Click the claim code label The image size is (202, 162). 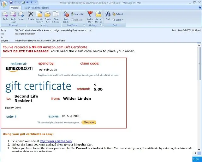tap(90, 63)
